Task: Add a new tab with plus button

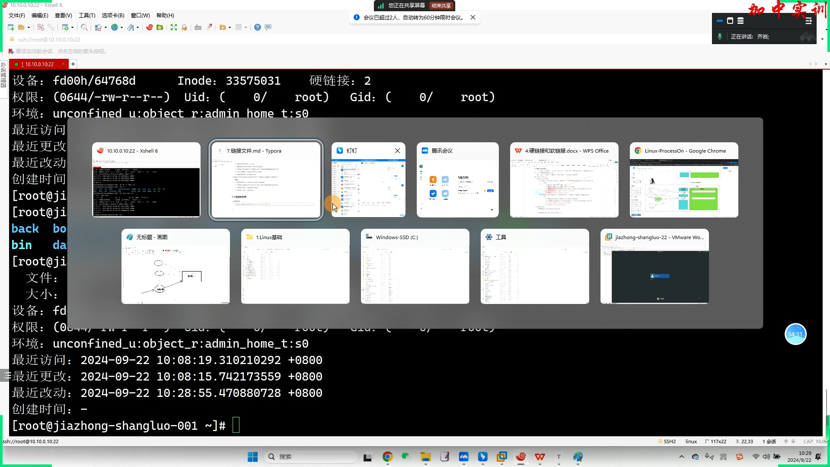Action: 73,64
